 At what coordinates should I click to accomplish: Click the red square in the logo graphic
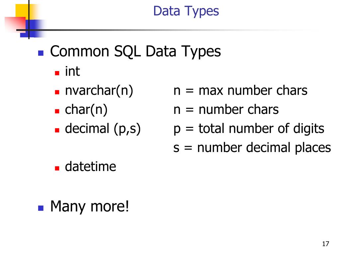16,24
